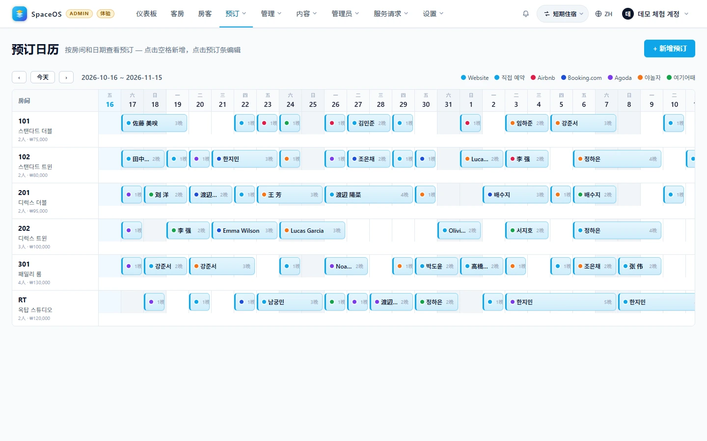The image size is (707, 441).
Task: Click the 体验 badge
Action: click(106, 14)
